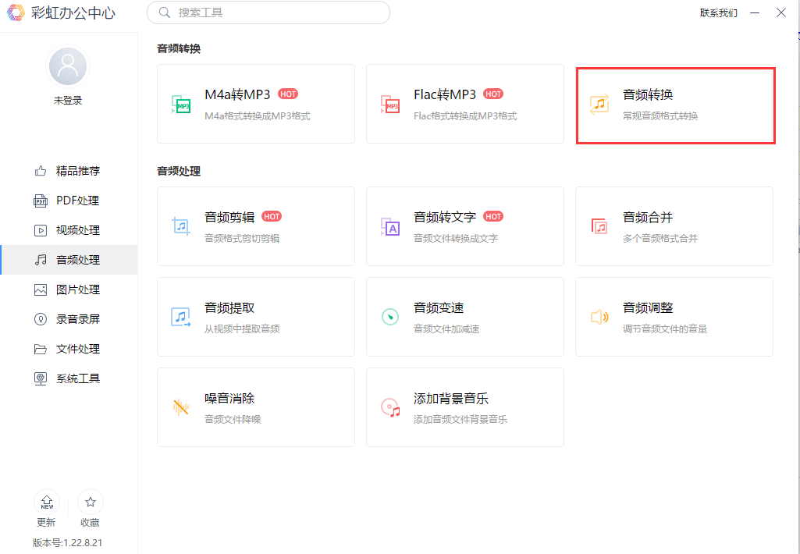The height and width of the screenshot is (554, 800).
Task: Launch the 音频合并 merge icon
Action: (599, 226)
